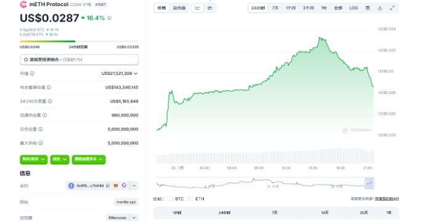
Task: Click the more options button beside contract
Action: [x=134, y=185]
